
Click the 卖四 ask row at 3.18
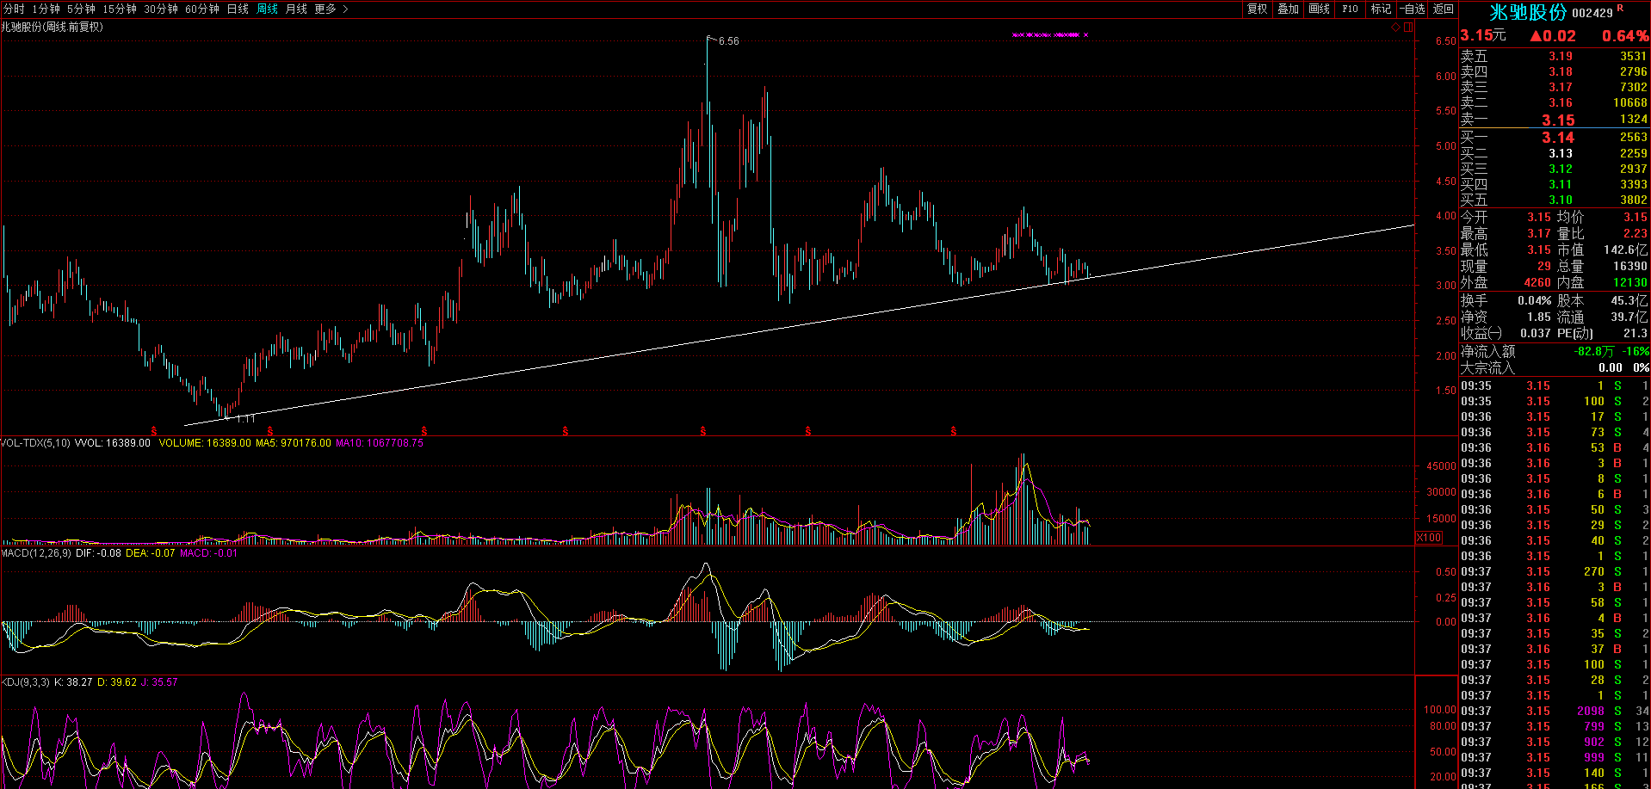point(1554,71)
